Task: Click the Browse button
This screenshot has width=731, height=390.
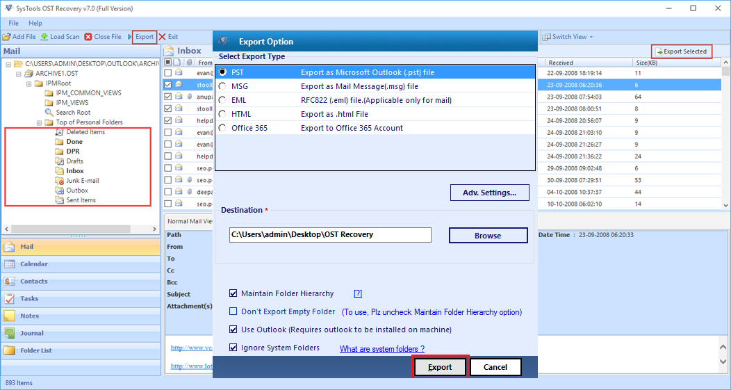Action: pyautogui.click(x=488, y=236)
